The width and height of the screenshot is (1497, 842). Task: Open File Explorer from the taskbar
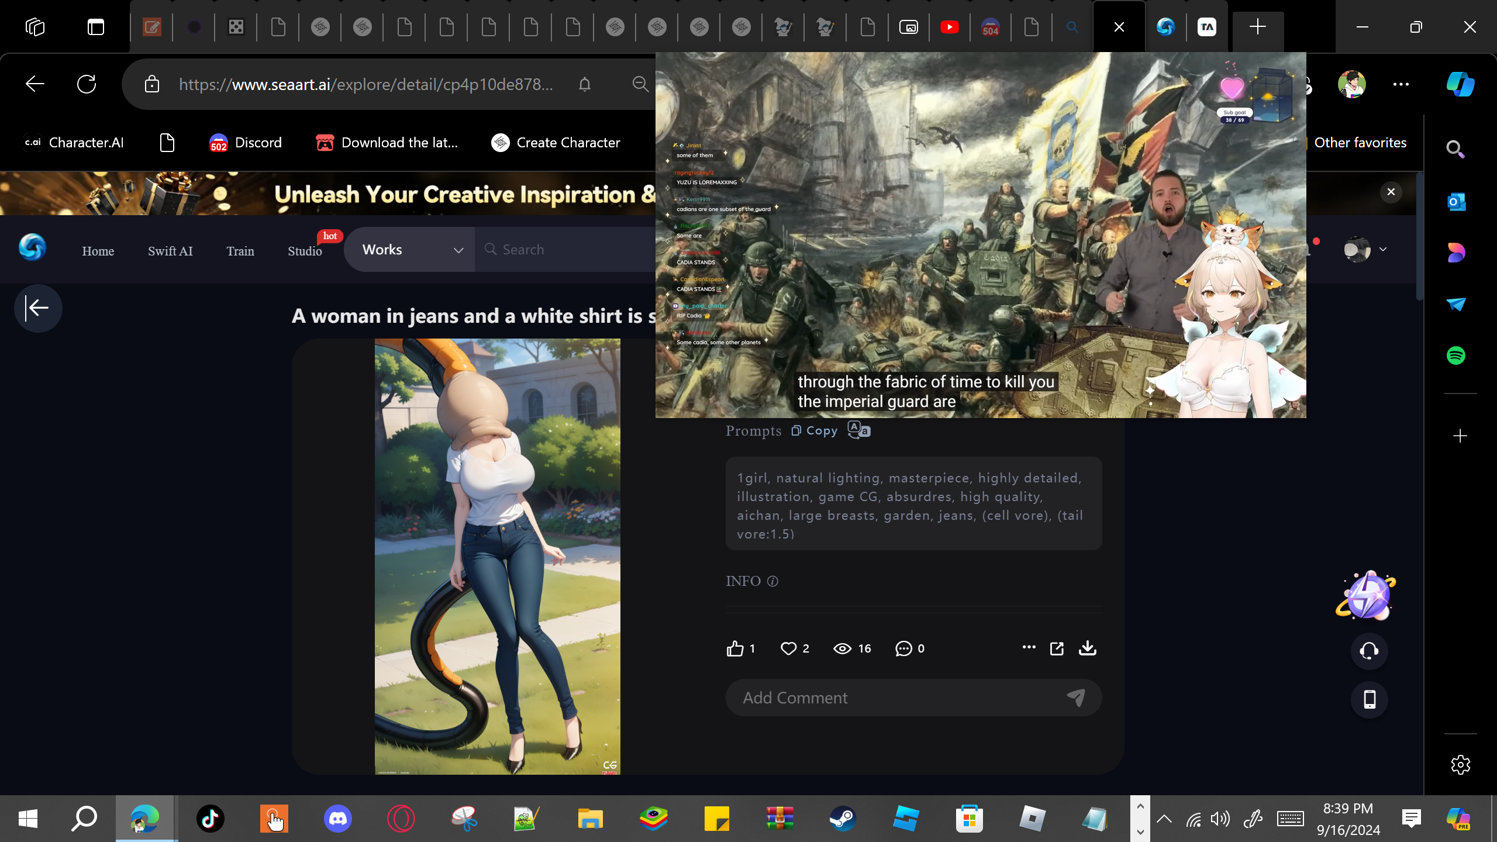coord(590,819)
